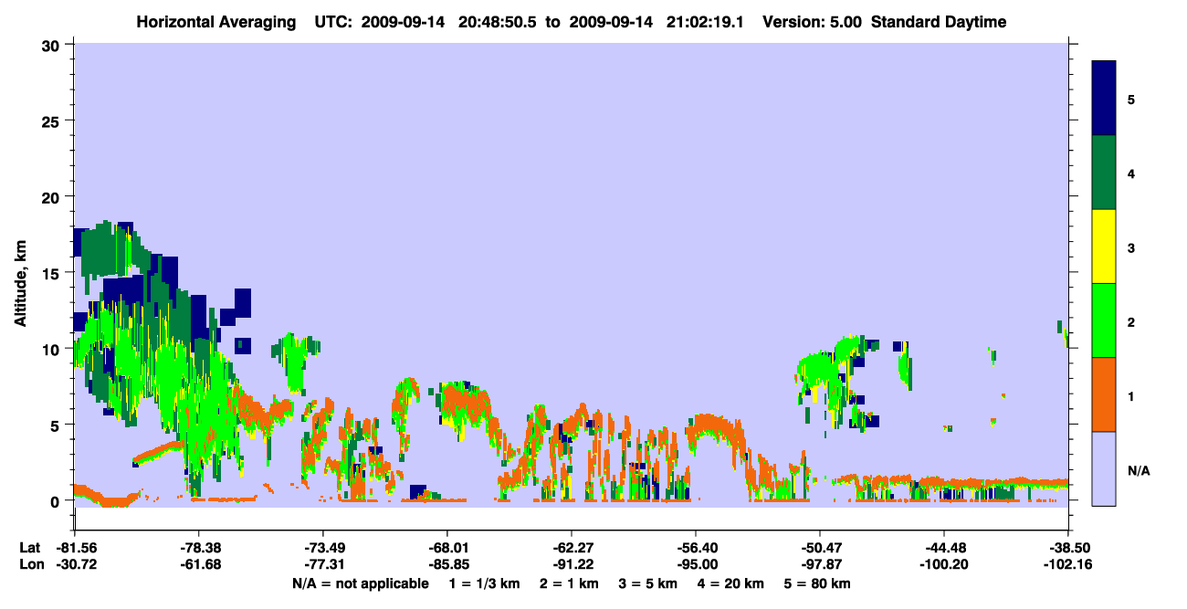Click the y-axis tick label '15'
Viewport: 1187px width, 609px height.
coord(53,273)
